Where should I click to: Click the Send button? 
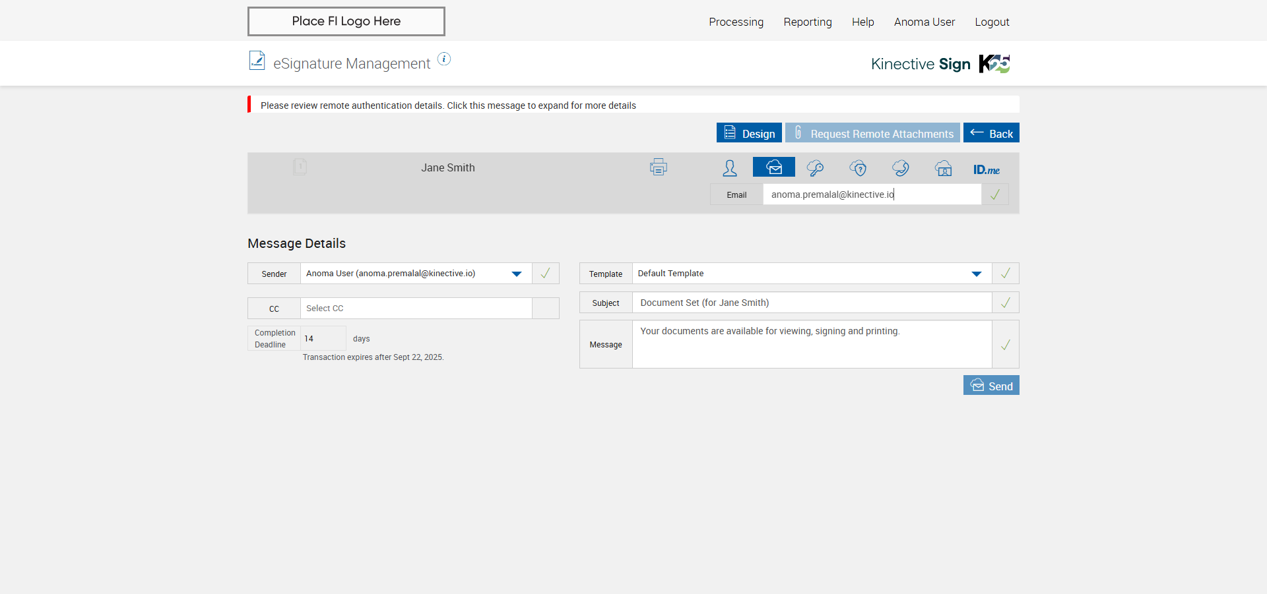991,386
